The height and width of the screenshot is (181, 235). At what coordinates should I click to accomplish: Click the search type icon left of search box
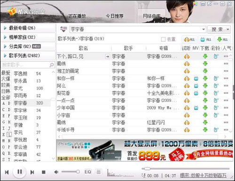63,29
